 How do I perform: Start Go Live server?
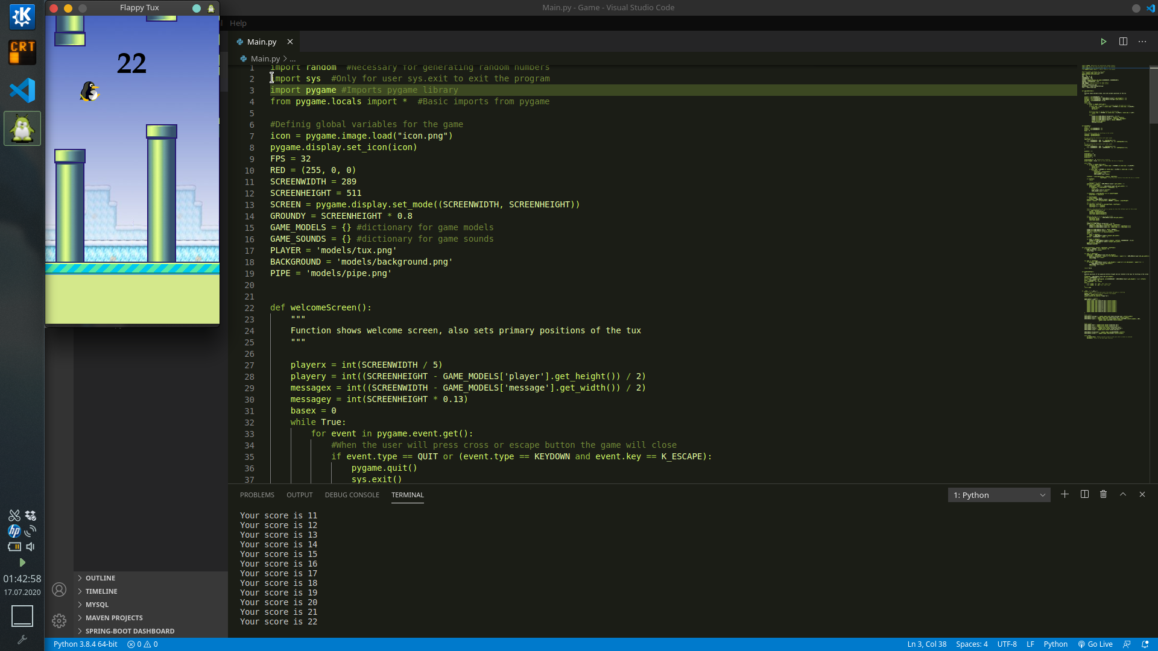(x=1095, y=644)
